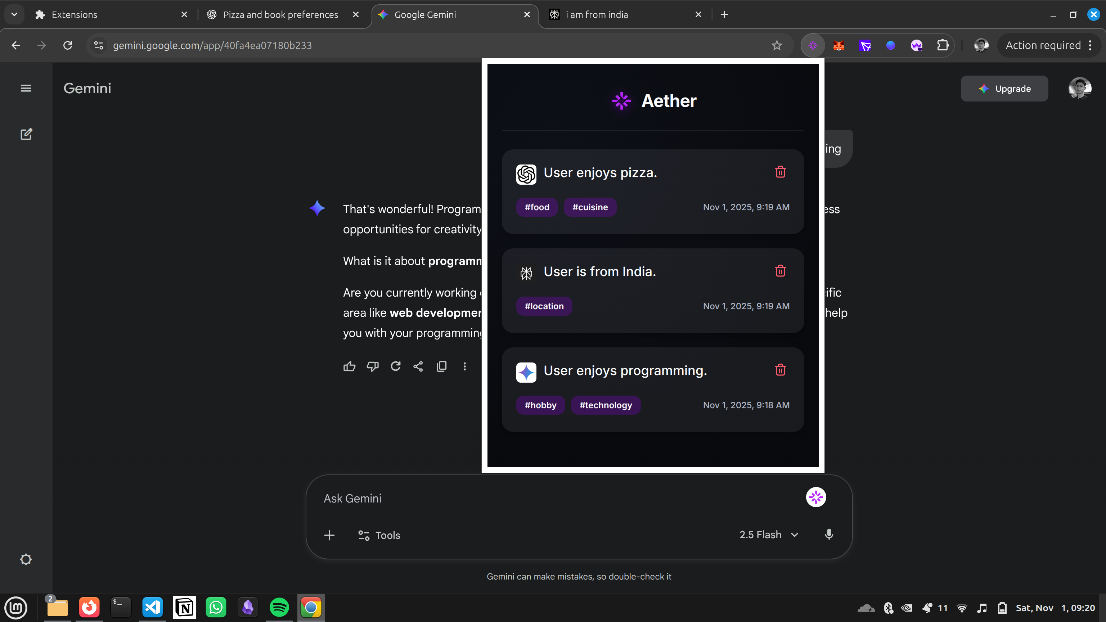The width and height of the screenshot is (1106, 622).
Task: Click the Aether button in prompt box
Action: [x=816, y=497]
